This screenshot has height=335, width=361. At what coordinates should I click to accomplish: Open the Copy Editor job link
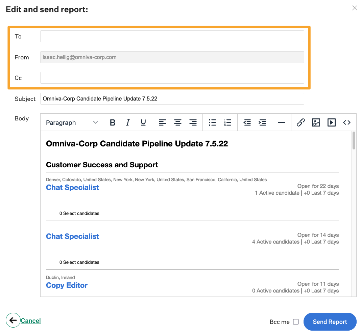(67, 285)
